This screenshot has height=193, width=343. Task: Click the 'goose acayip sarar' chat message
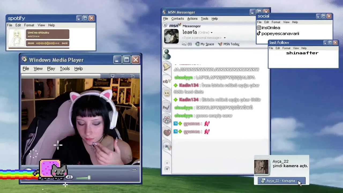[214, 116]
